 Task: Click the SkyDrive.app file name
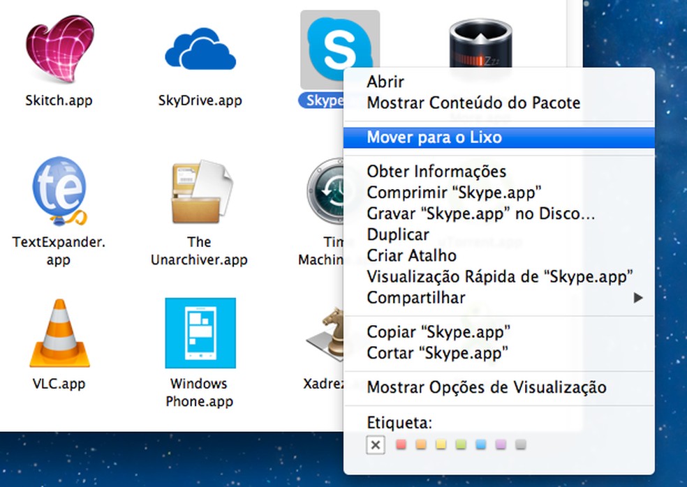(x=200, y=100)
